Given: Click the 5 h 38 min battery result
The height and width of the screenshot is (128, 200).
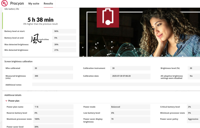Looking at the screenshot, I should pos(40,20).
